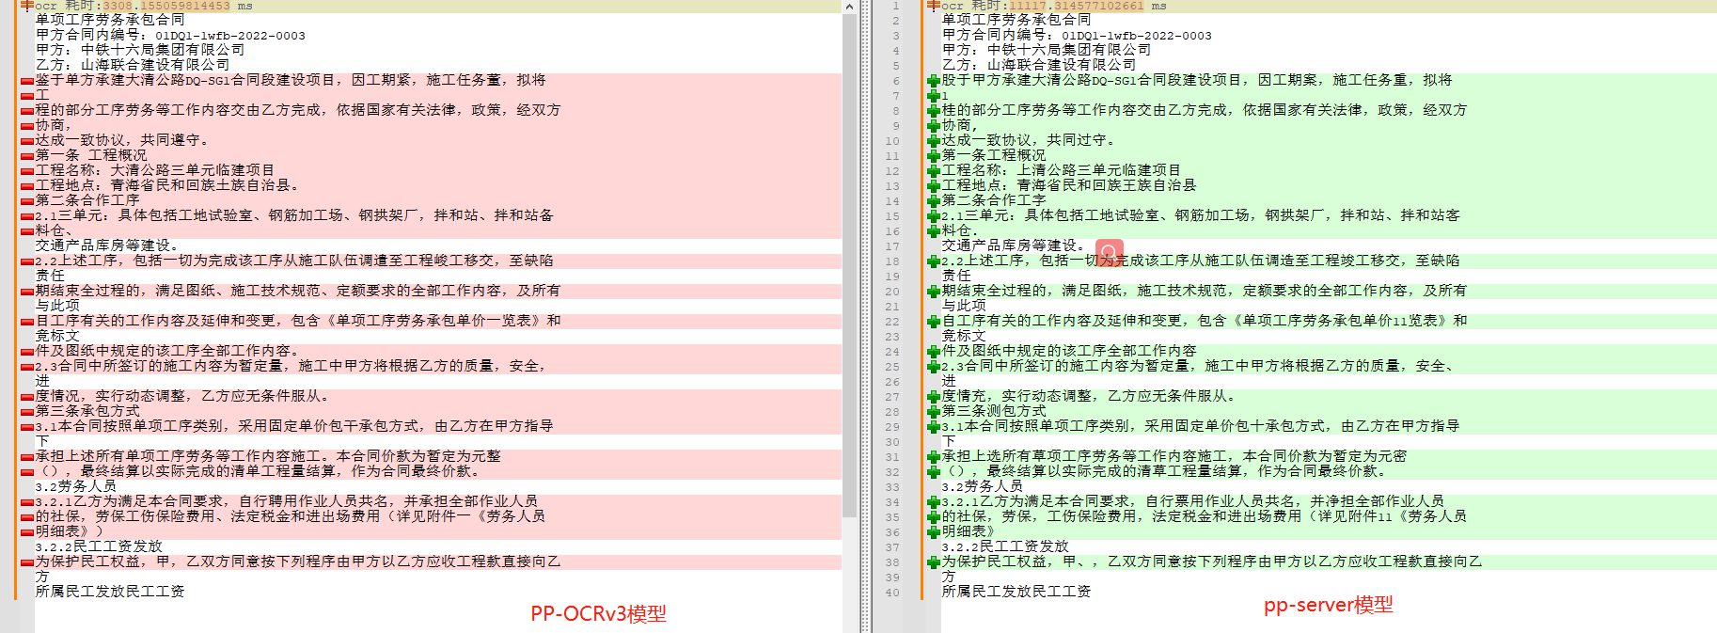
Task: Click line number 1 in the right pane's gutter
Action: click(896, 6)
